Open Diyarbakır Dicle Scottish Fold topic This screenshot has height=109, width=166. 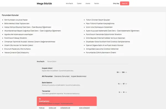[108, 42]
